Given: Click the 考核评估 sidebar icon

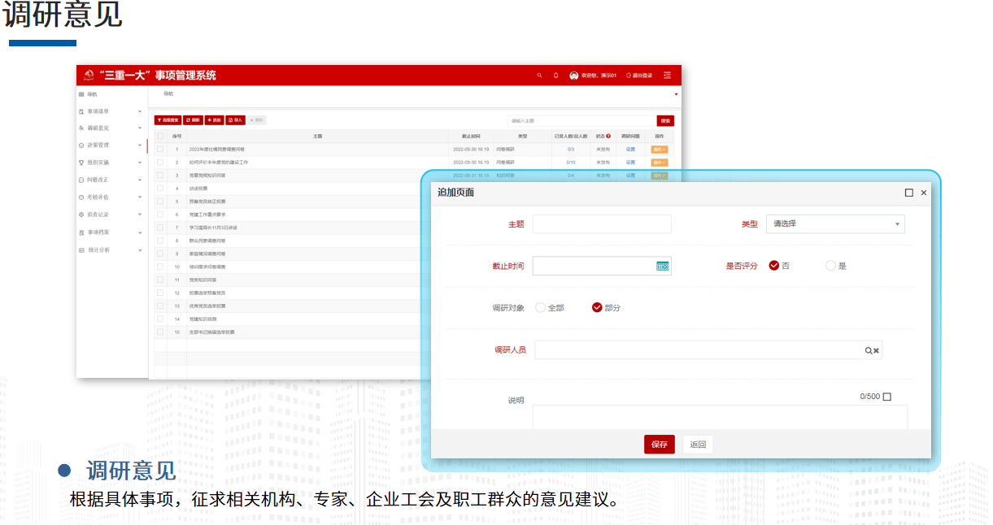Looking at the screenshot, I should click(81, 197).
